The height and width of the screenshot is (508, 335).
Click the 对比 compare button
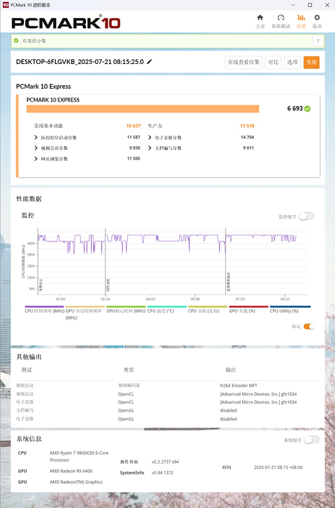(273, 62)
